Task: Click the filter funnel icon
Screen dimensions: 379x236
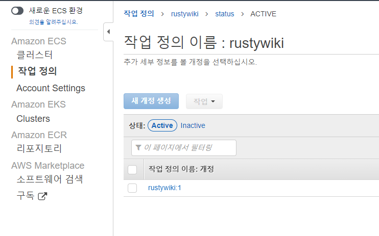Action: click(138, 148)
